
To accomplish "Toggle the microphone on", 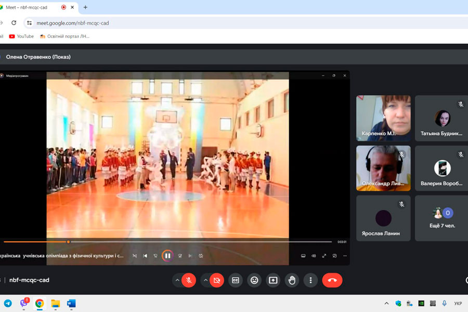I will (189, 280).
